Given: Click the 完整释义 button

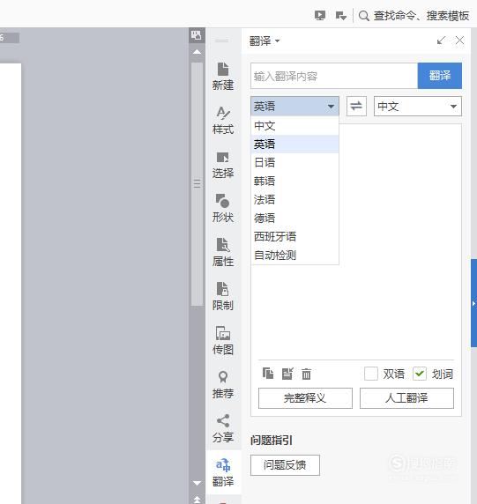Looking at the screenshot, I should click(x=305, y=398).
